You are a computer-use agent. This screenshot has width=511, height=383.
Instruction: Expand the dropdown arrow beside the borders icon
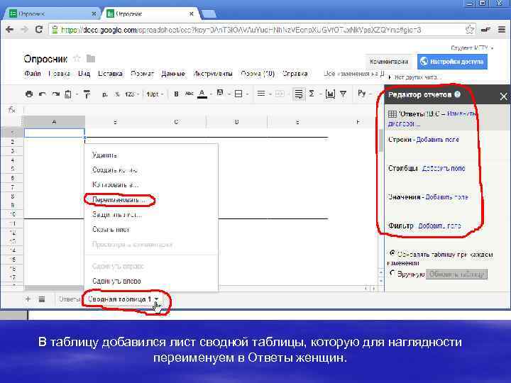click(x=248, y=94)
